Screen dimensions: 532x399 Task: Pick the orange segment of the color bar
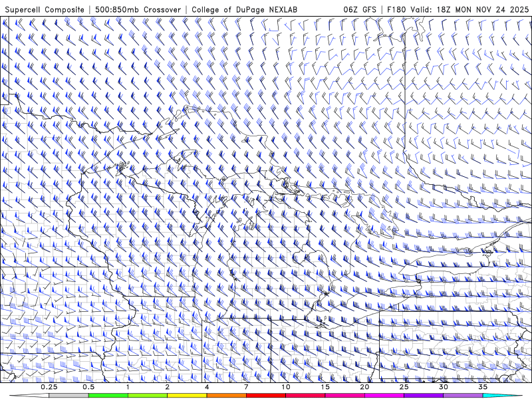pyautogui.click(x=227, y=396)
